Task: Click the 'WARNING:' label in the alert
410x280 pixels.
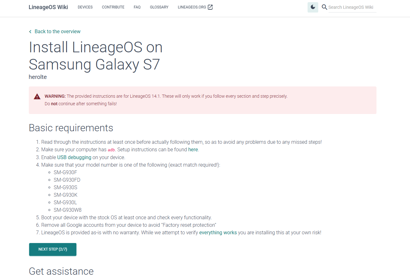Action: click(x=55, y=96)
